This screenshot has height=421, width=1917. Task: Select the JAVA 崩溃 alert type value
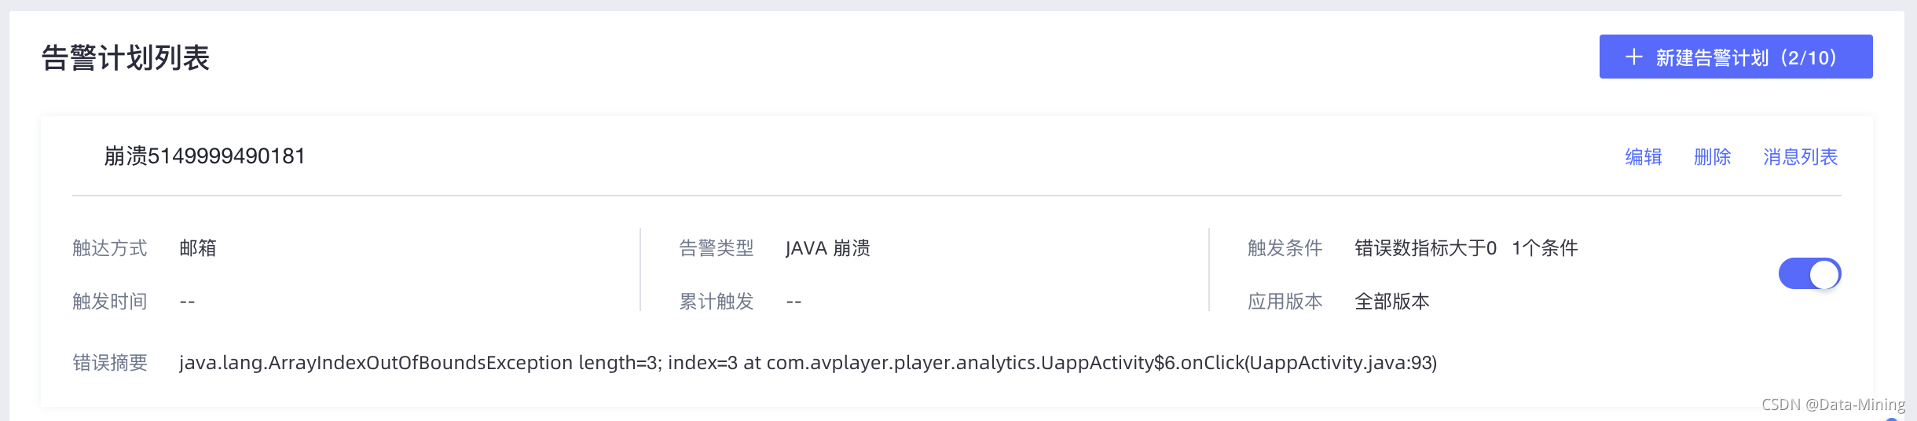(827, 248)
